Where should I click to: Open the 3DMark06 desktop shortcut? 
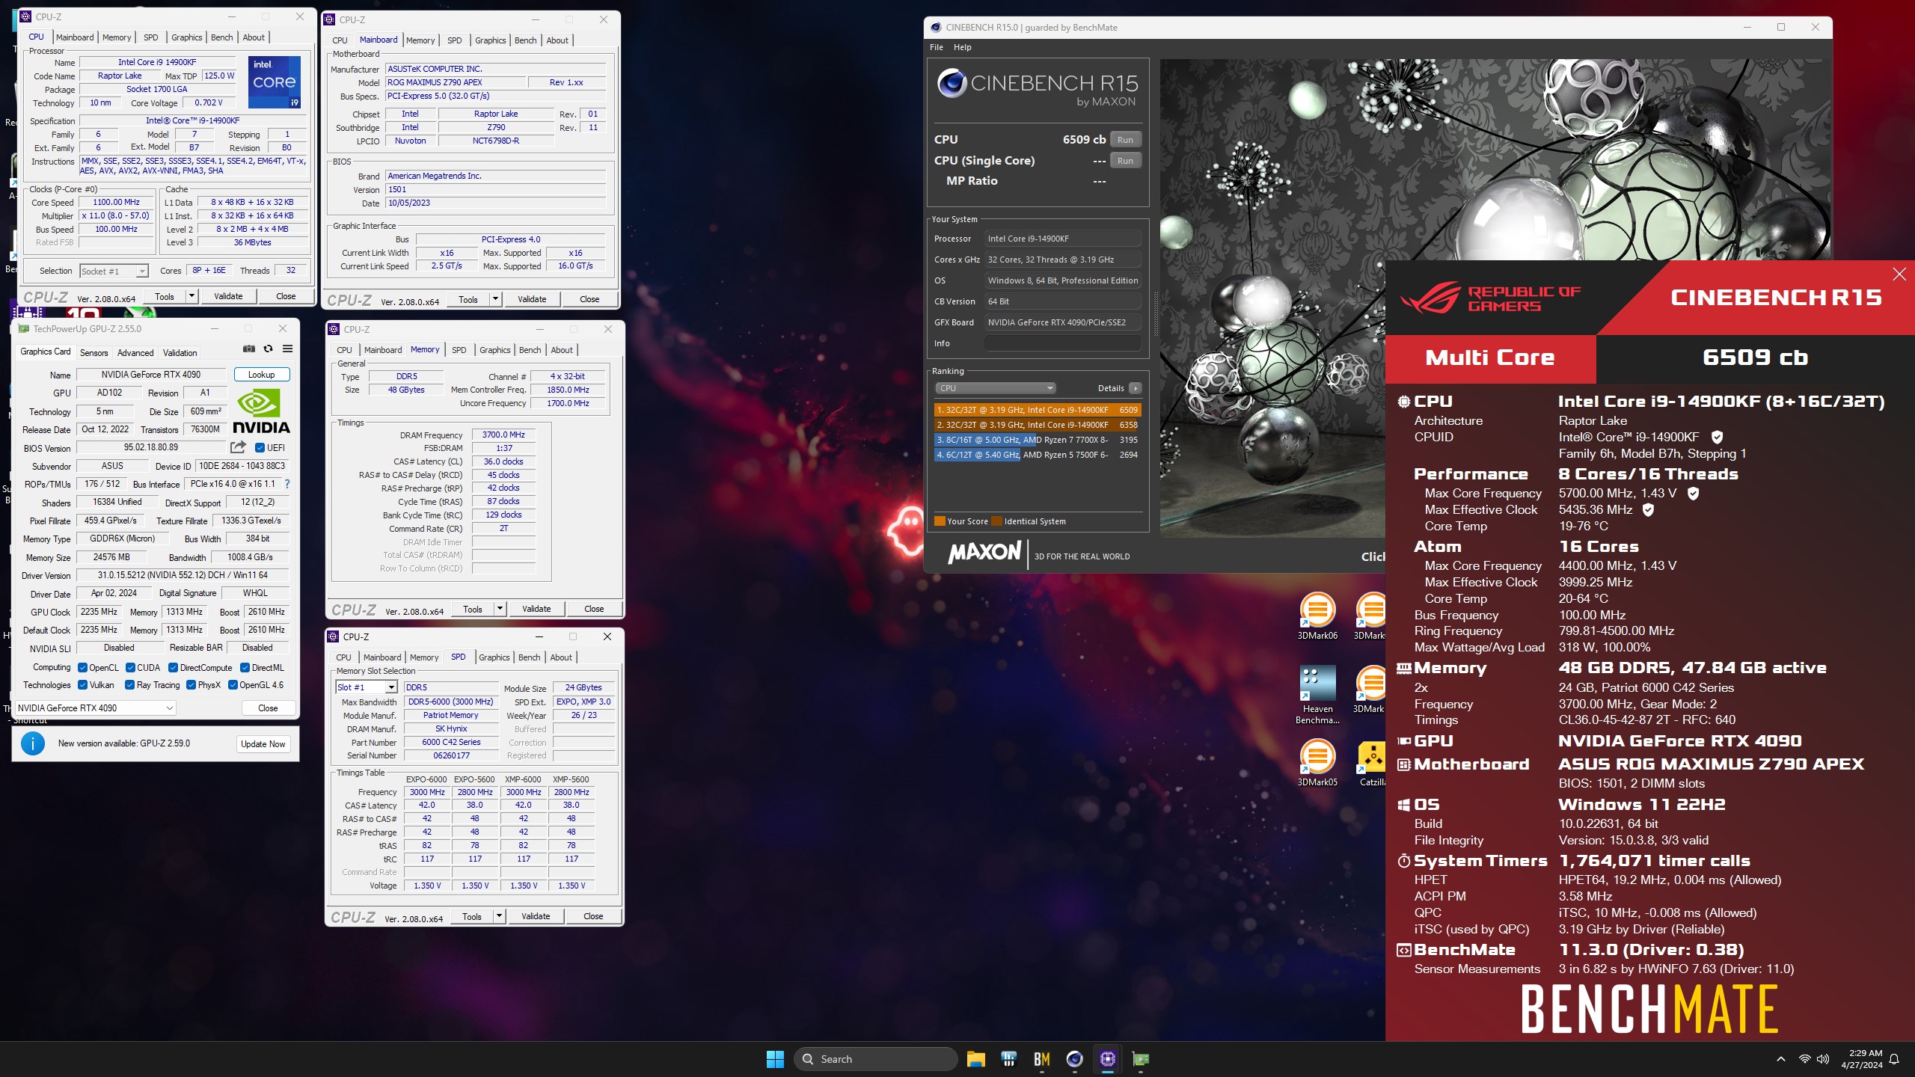click(1317, 616)
